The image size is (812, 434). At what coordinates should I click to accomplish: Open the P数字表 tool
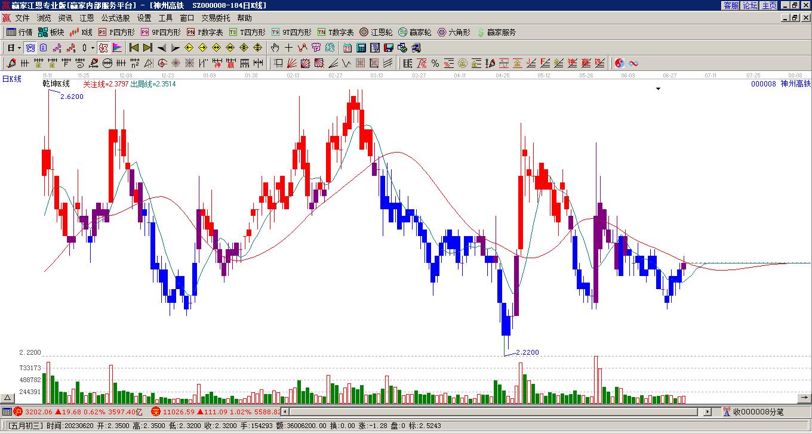(205, 32)
